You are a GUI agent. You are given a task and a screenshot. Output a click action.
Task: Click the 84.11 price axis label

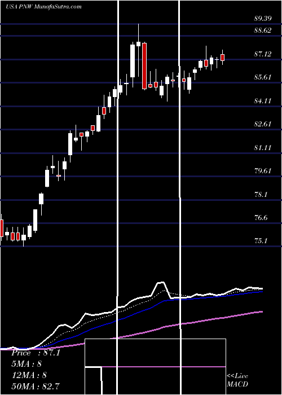pos(263,101)
